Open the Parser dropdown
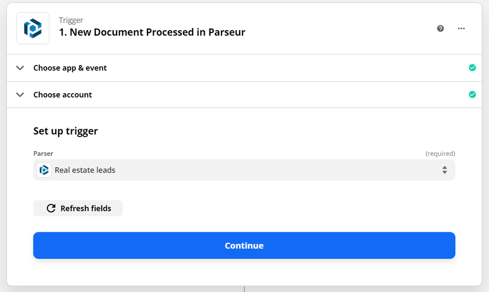The width and height of the screenshot is (489, 292). (244, 170)
